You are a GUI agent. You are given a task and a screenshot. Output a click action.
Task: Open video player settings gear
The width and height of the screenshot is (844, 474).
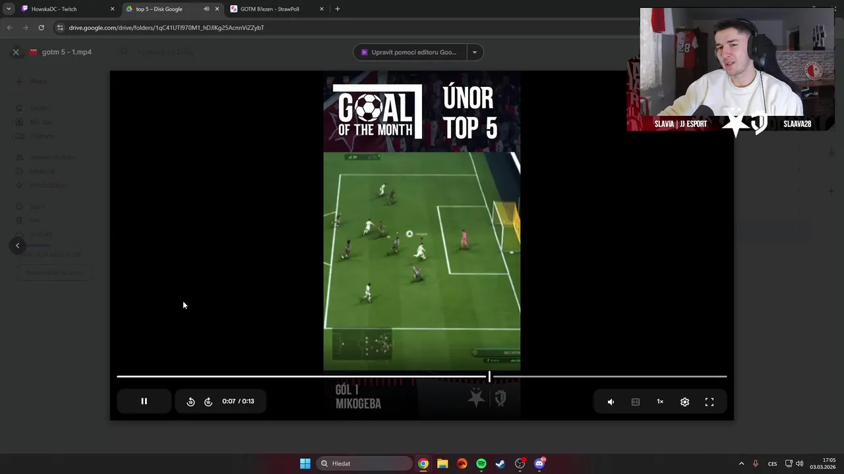684,402
